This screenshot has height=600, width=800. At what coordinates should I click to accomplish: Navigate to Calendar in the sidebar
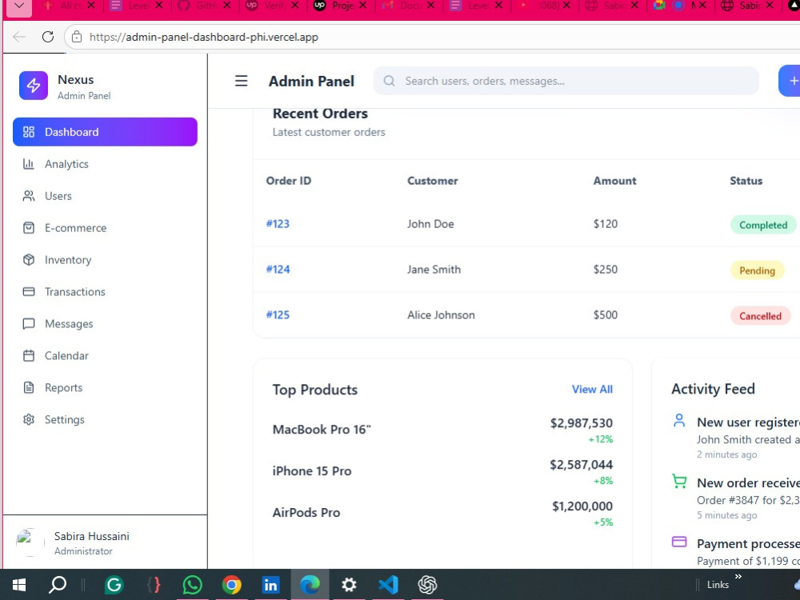pyautogui.click(x=105, y=356)
